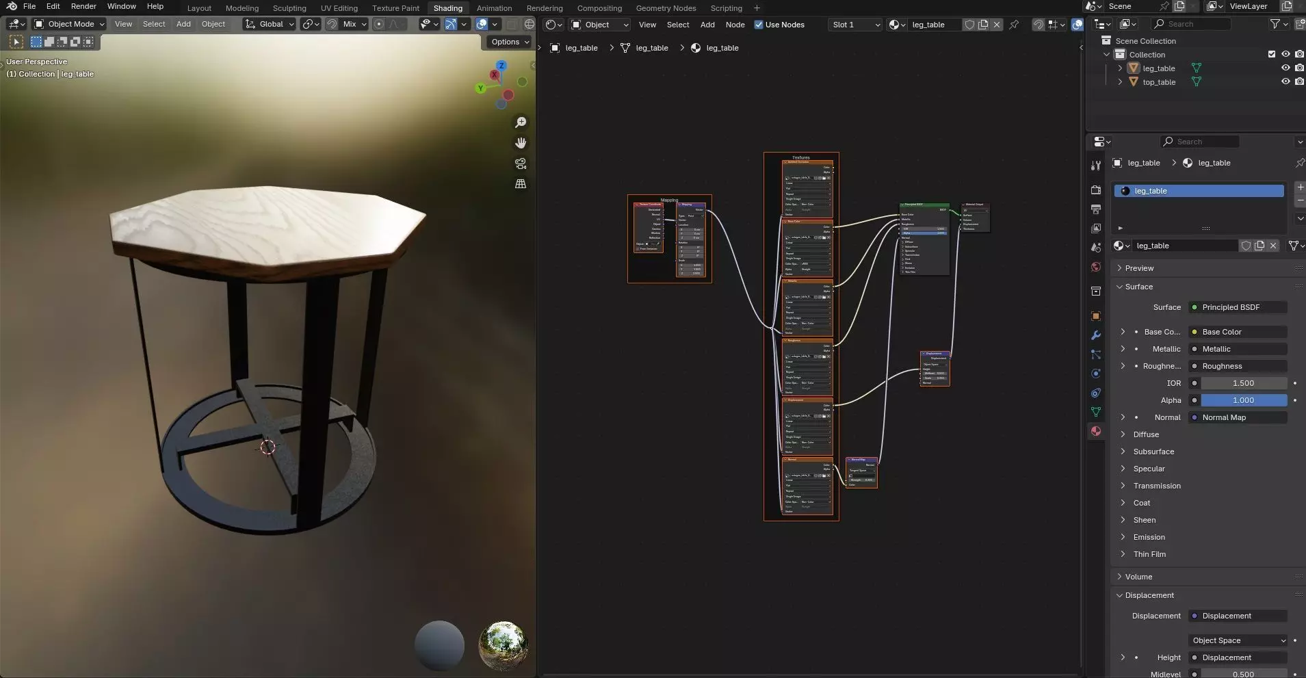Image resolution: width=1306 pixels, height=678 pixels.
Task: Click the Alpha slider 1.000
Action: [1244, 400]
